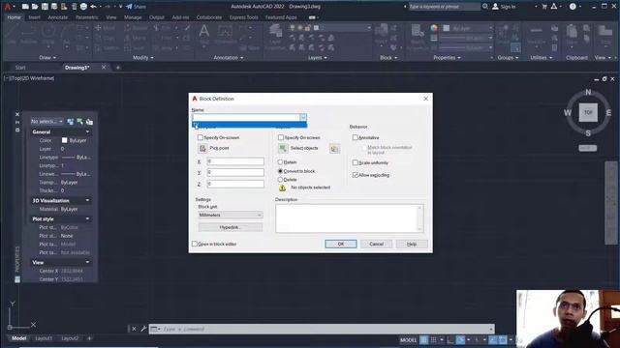The width and height of the screenshot is (620, 348).
Task: Open the Autodesk App Store cart icon
Action: click(x=544, y=7)
